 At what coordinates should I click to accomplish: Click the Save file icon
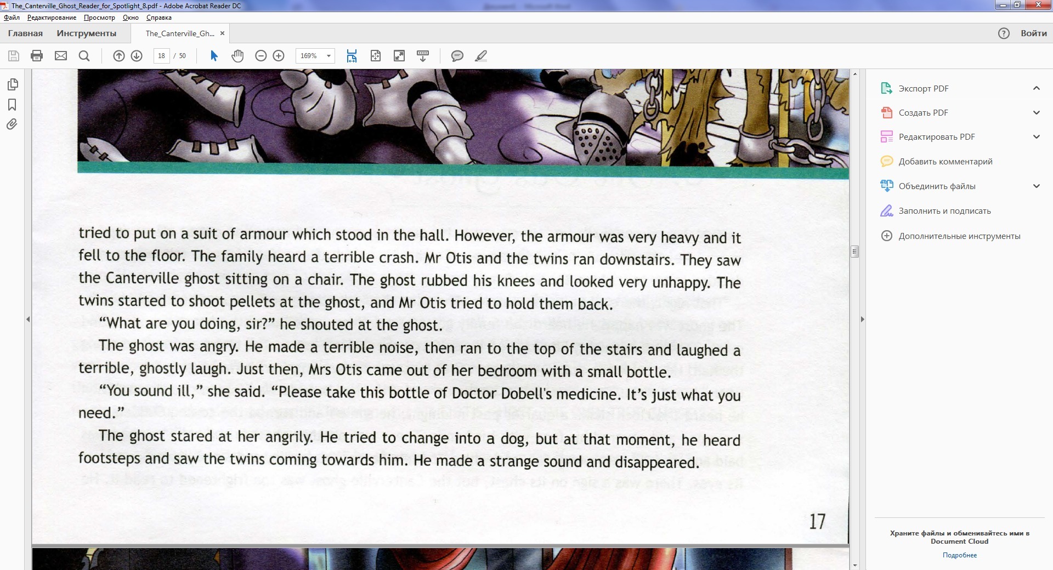click(14, 56)
